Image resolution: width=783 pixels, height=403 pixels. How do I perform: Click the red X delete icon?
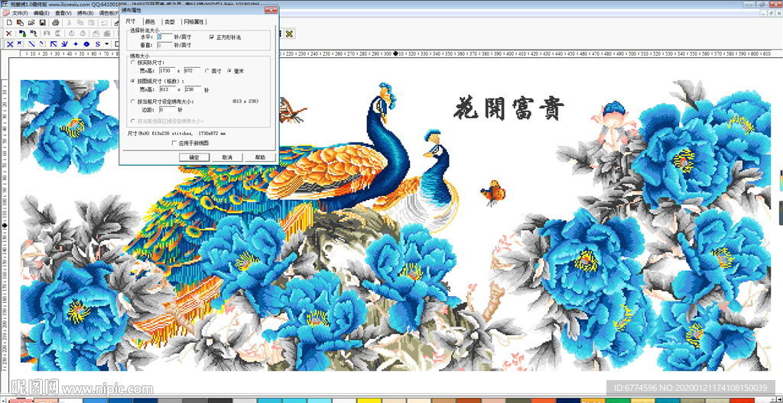point(9,34)
